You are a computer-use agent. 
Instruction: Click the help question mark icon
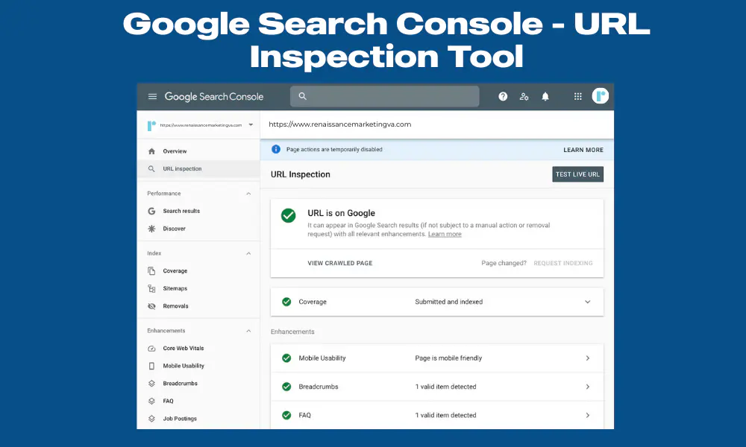click(x=503, y=96)
